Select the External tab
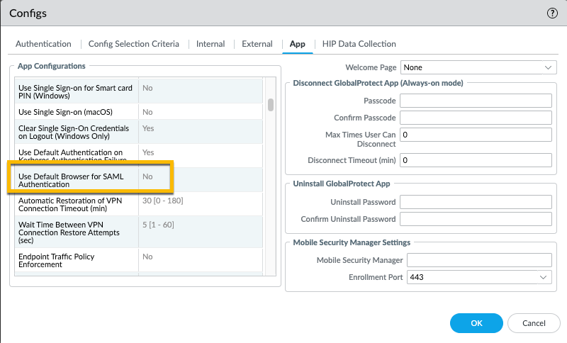 (x=257, y=44)
